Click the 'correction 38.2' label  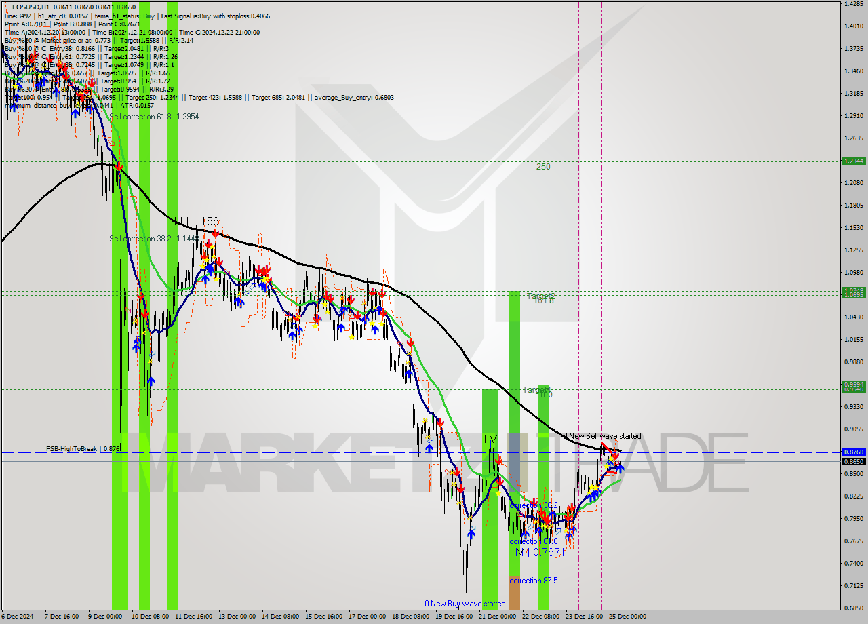[534, 505]
